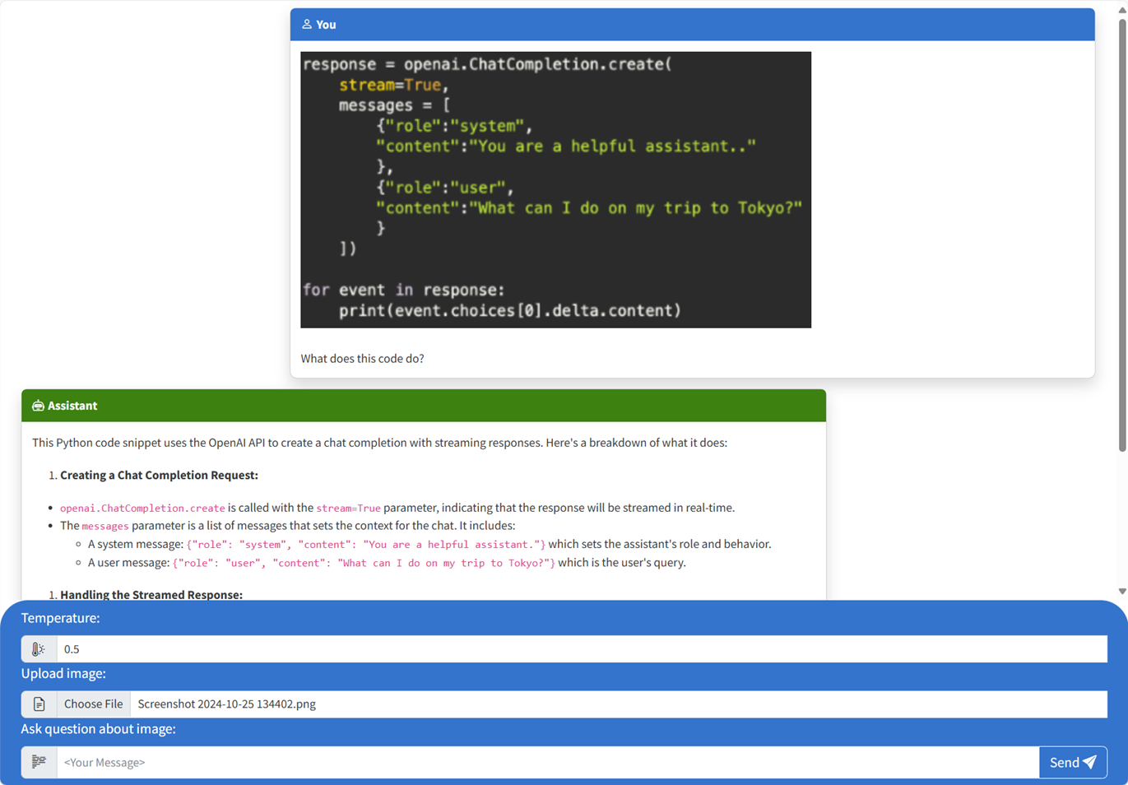Click the 'Creating a Chat Completion Request:' heading
The height and width of the screenshot is (785, 1128).
[x=159, y=475]
